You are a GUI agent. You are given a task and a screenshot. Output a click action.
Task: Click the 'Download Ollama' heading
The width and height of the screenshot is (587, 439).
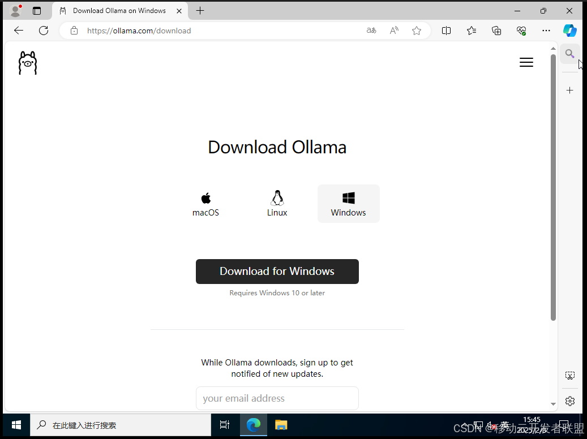click(277, 147)
